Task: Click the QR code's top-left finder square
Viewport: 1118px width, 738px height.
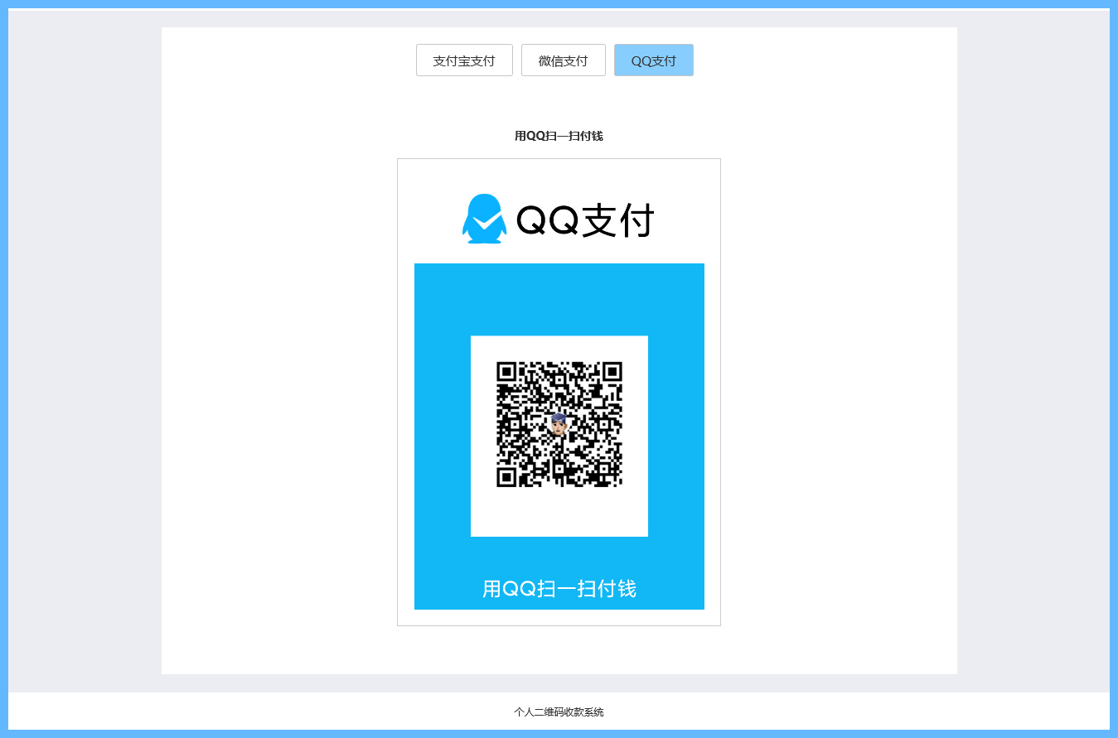Action: pyautogui.click(x=506, y=372)
